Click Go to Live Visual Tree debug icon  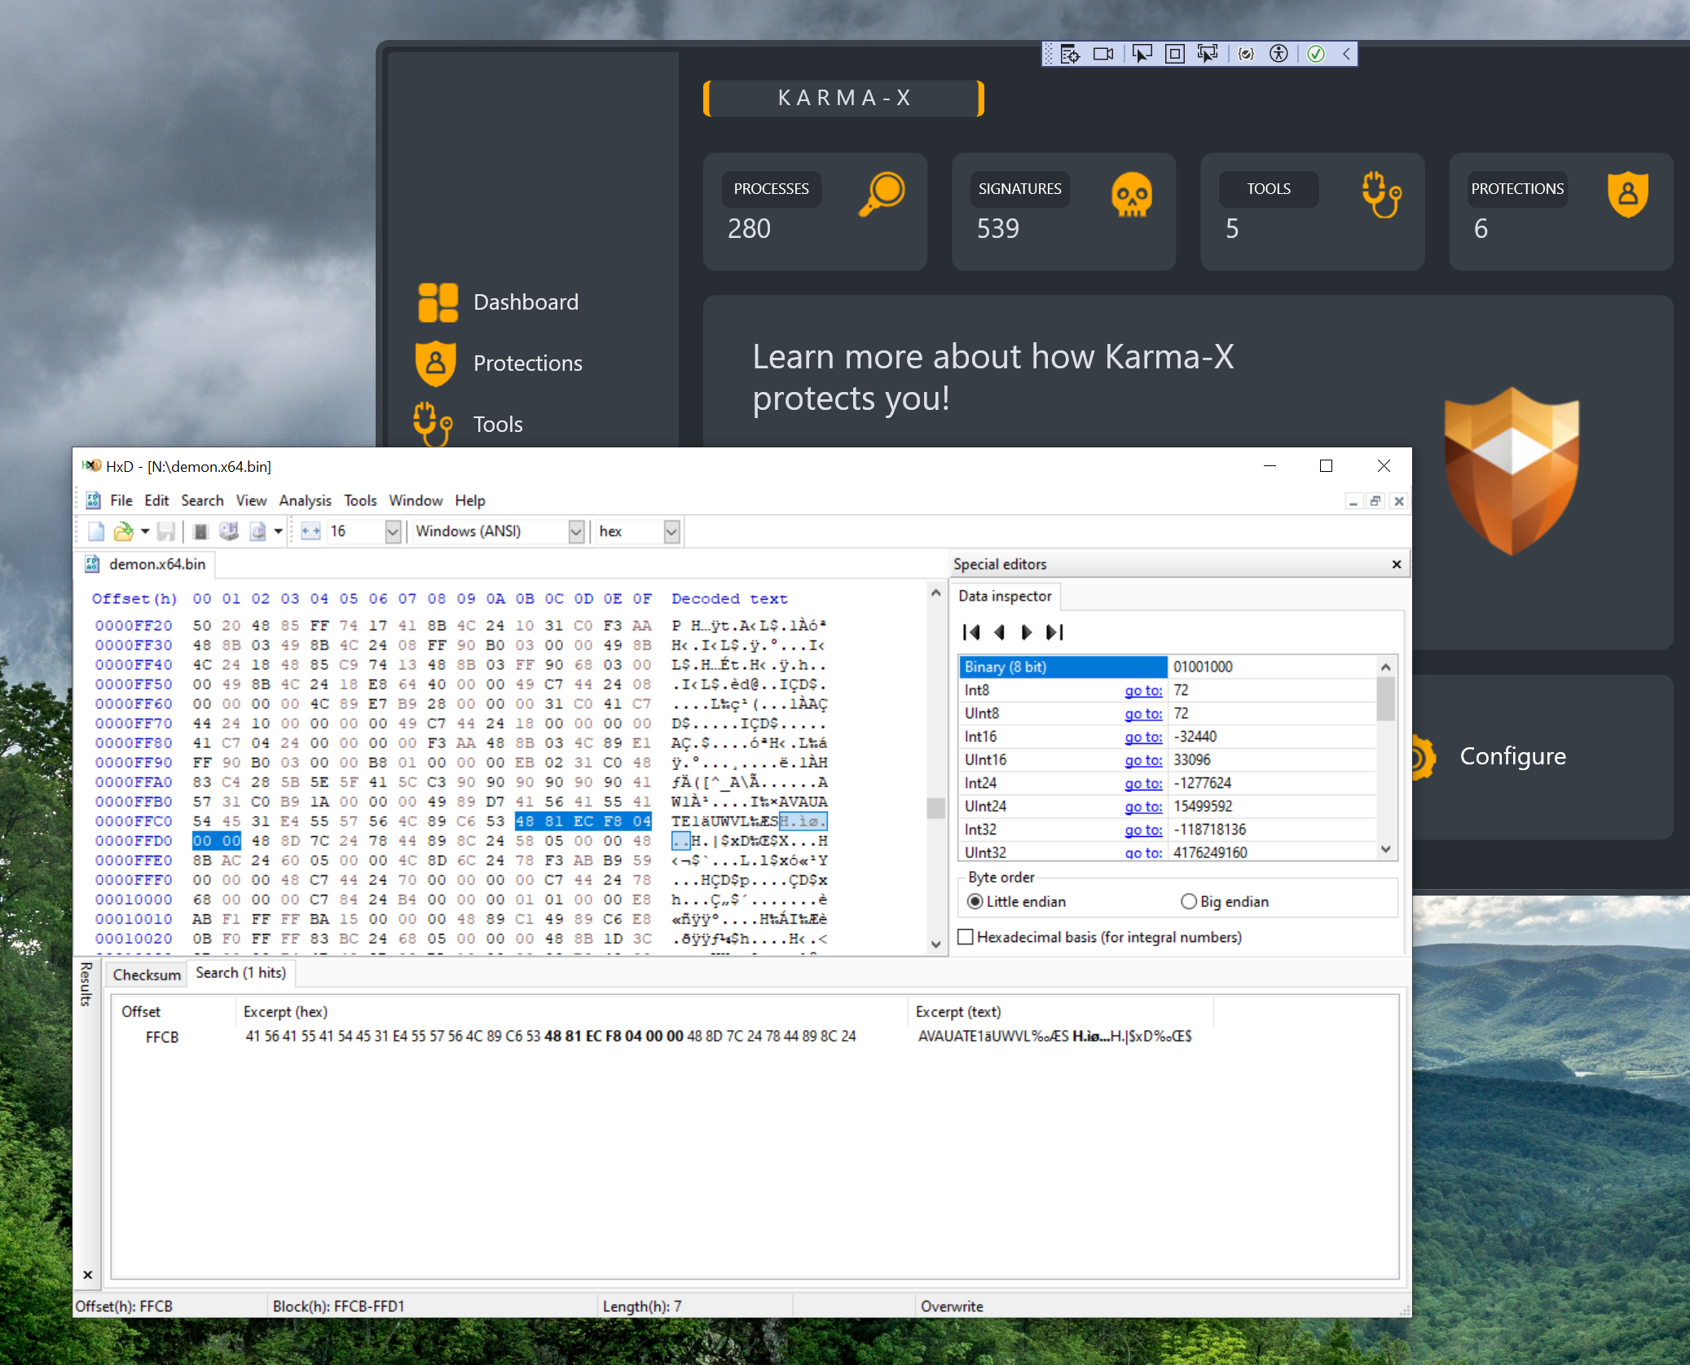(1071, 54)
